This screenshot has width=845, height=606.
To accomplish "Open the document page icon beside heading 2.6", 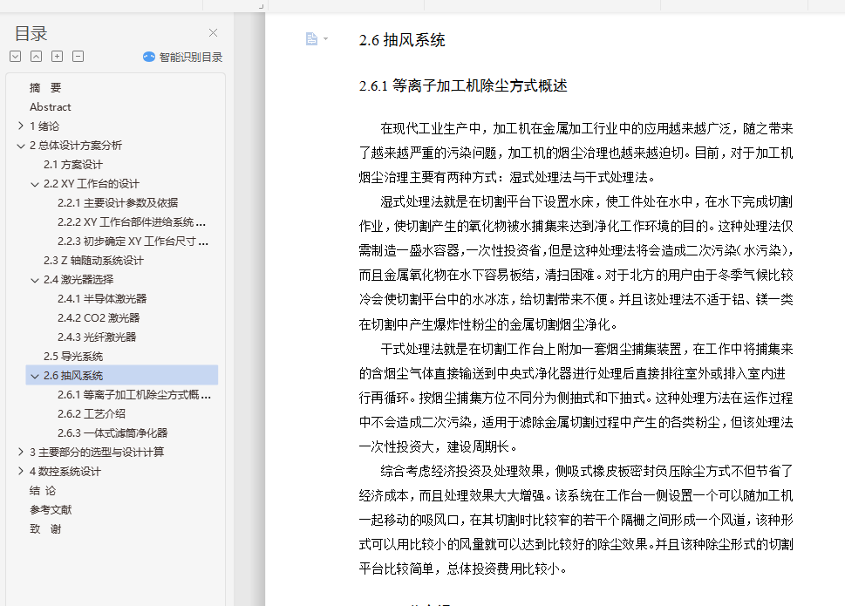I will coord(311,38).
